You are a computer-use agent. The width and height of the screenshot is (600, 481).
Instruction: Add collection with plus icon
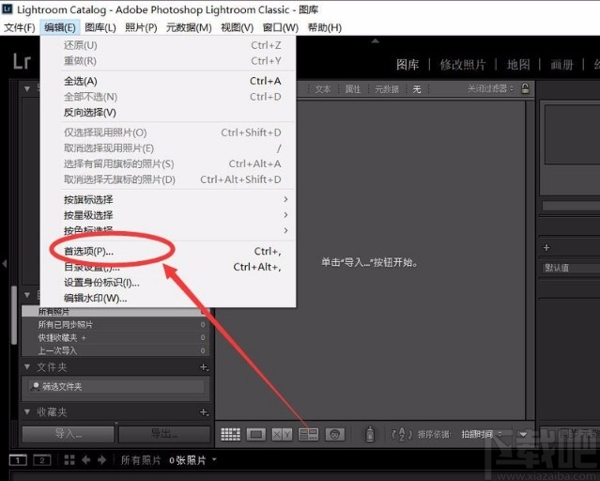point(204,412)
